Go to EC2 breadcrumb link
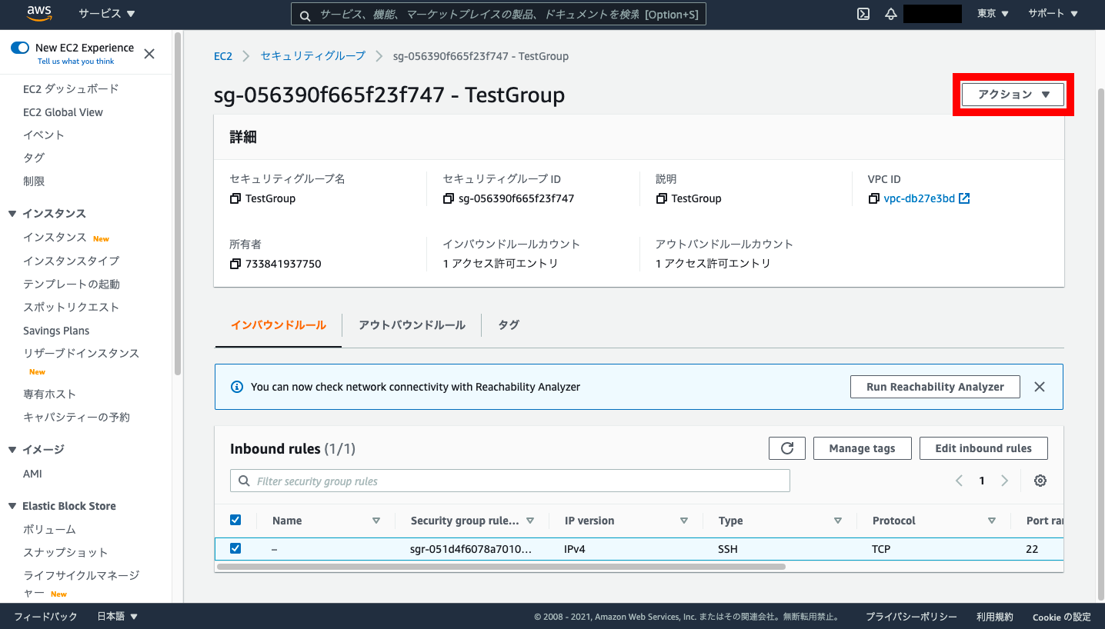The height and width of the screenshot is (629, 1105). [223, 56]
